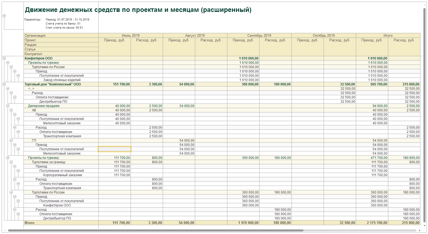Select the report title Движение денежных средств
The width and height of the screenshot is (428, 234).
click(x=138, y=10)
